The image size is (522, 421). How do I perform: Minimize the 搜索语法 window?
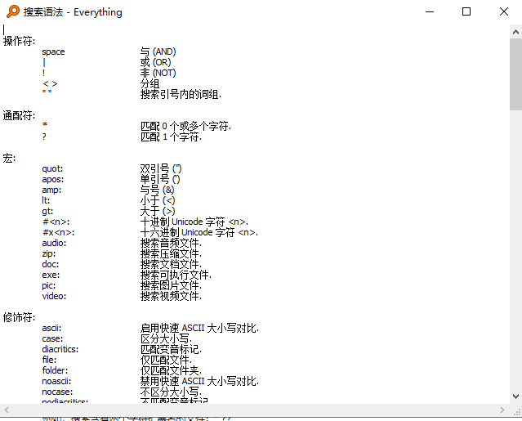point(430,11)
